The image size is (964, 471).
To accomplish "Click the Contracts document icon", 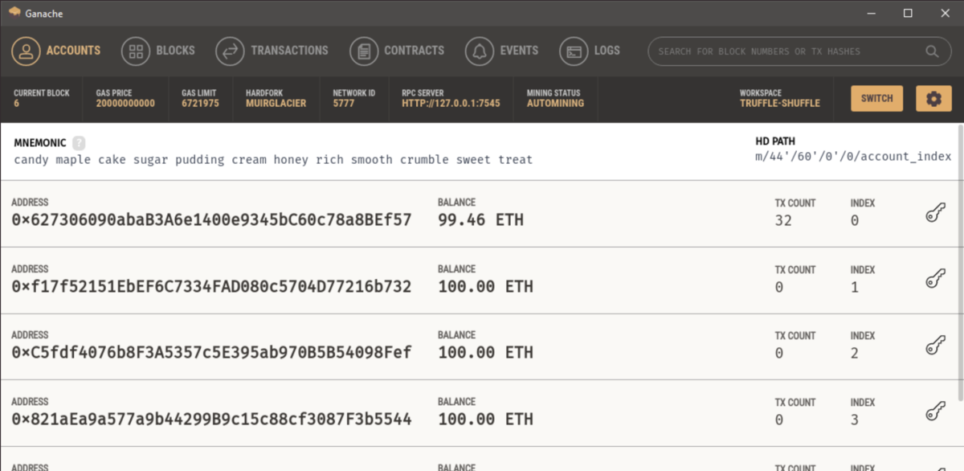I will tap(365, 51).
